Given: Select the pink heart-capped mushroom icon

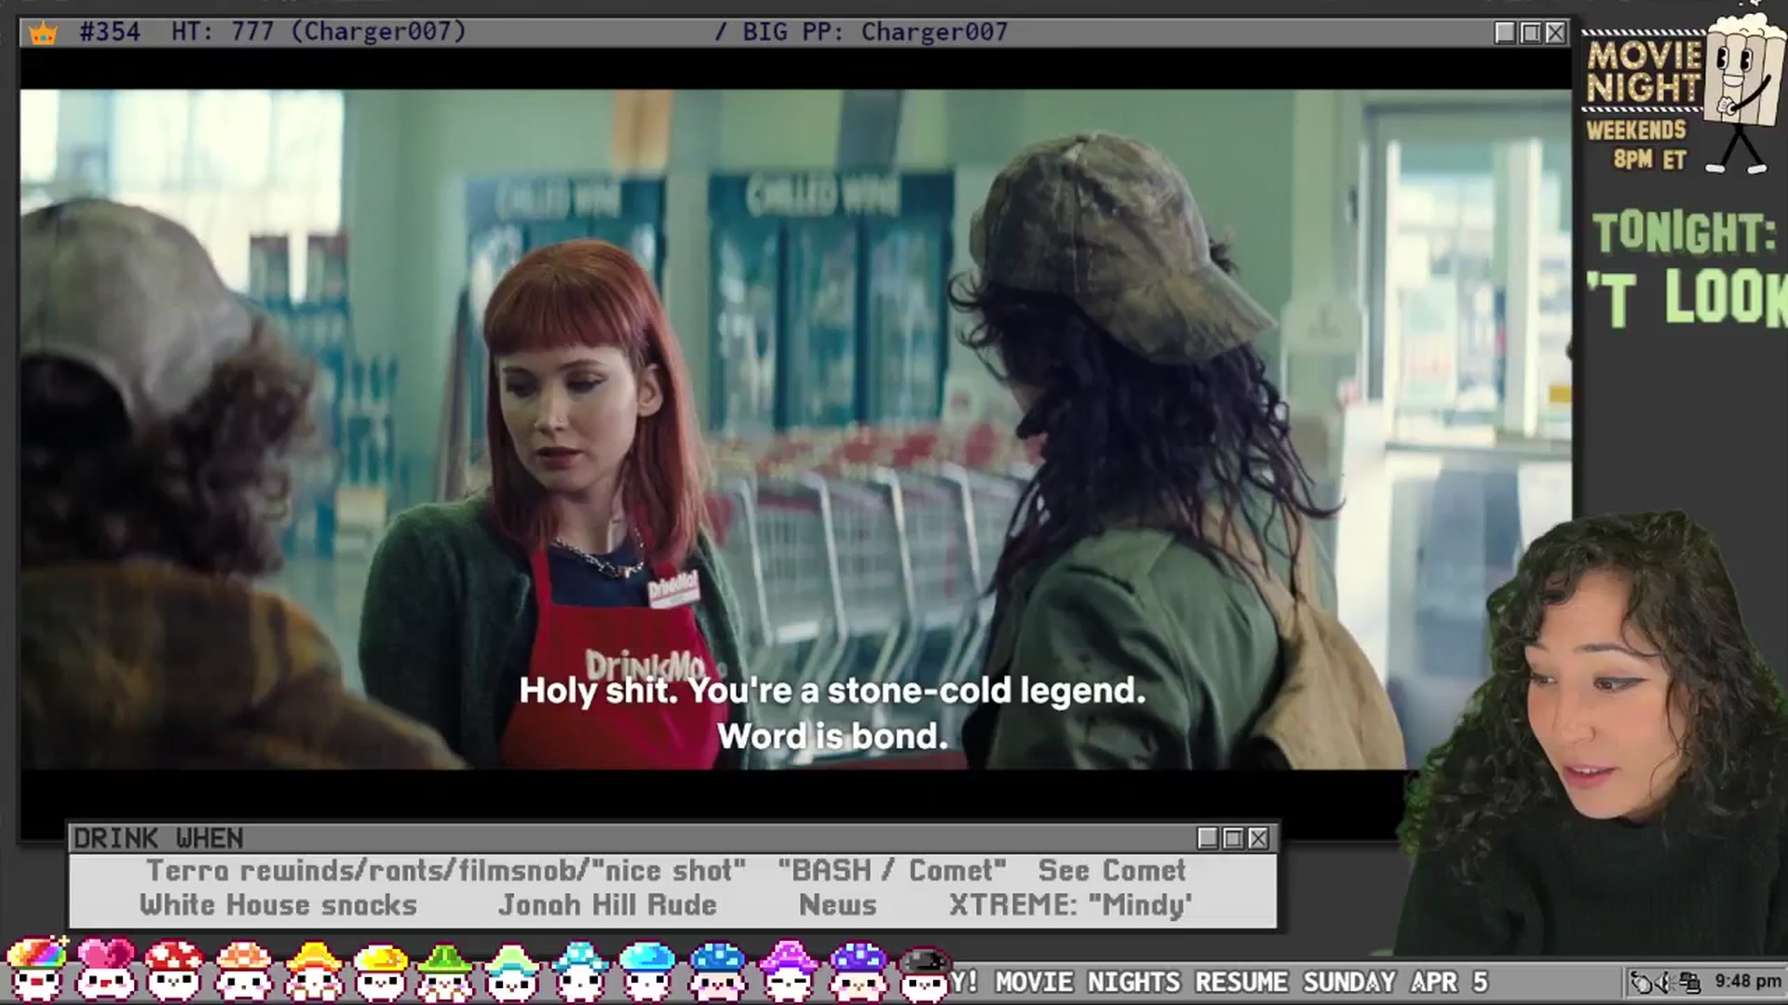Looking at the screenshot, I should point(104,970).
